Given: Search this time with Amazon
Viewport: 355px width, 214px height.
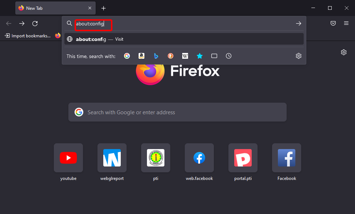Looking at the screenshot, I should click(x=141, y=56).
